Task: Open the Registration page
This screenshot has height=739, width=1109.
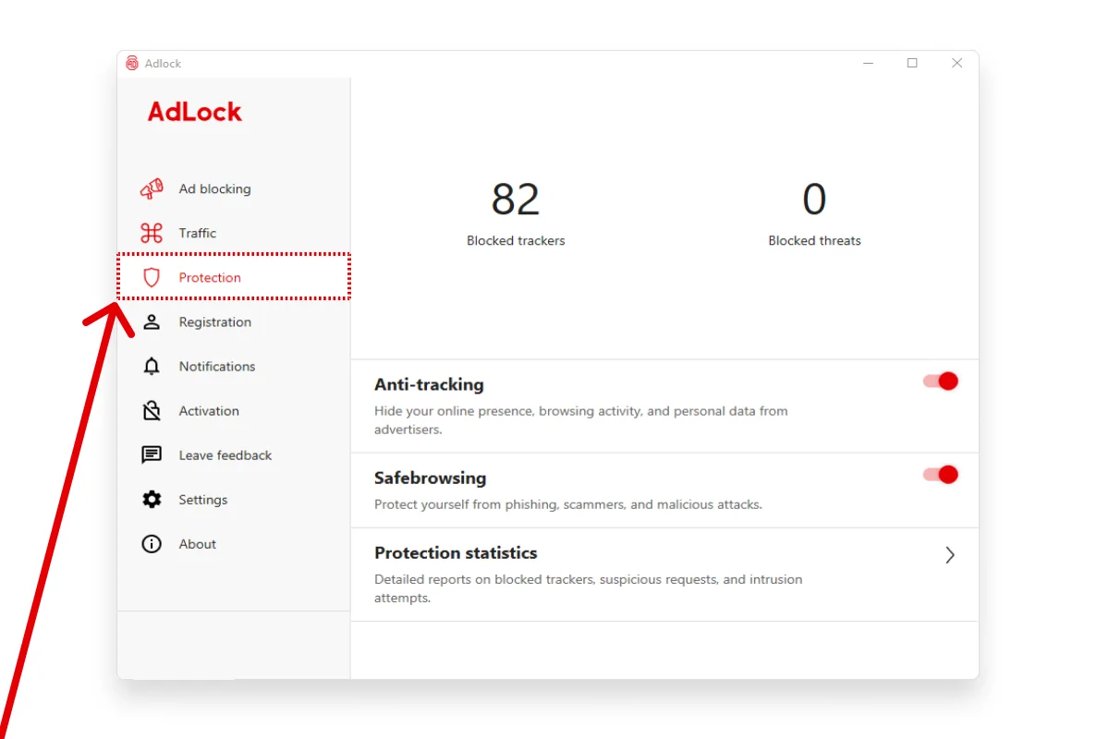Action: pyautogui.click(x=234, y=321)
